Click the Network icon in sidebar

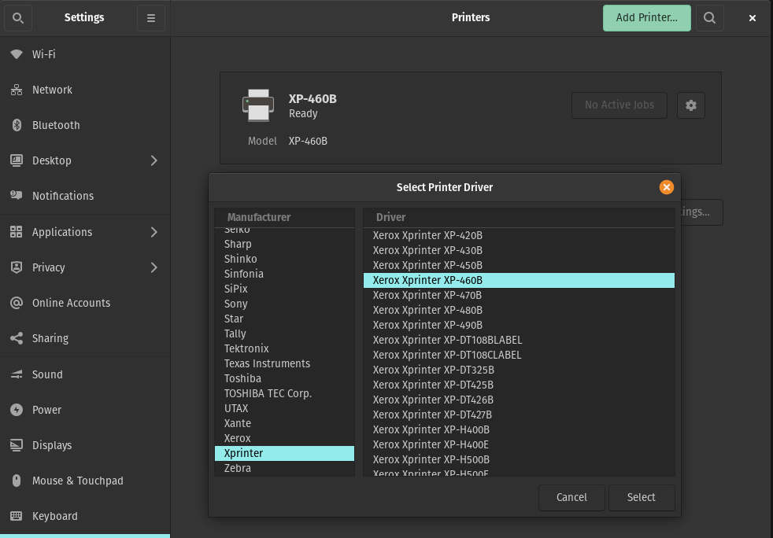coord(17,90)
